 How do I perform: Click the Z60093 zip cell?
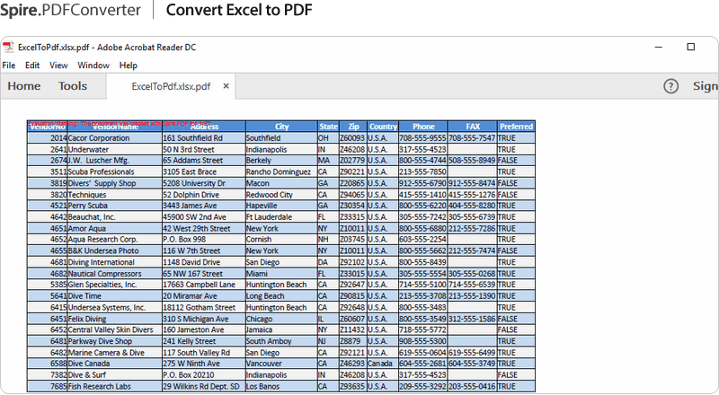[x=353, y=138]
